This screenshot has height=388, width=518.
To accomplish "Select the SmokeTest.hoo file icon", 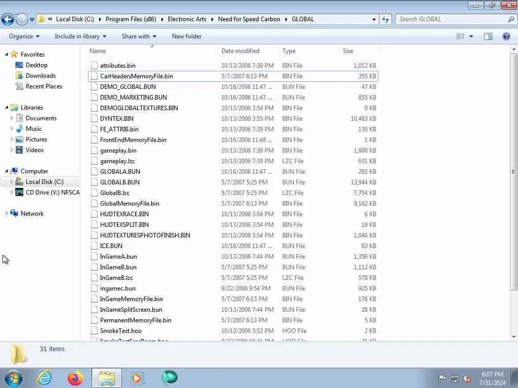I will [x=94, y=330].
